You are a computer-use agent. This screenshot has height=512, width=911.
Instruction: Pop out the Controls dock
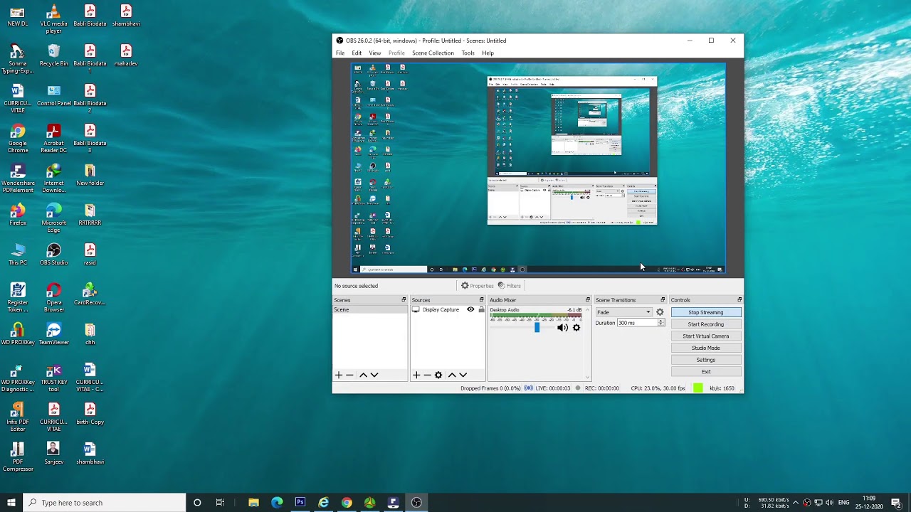point(739,300)
